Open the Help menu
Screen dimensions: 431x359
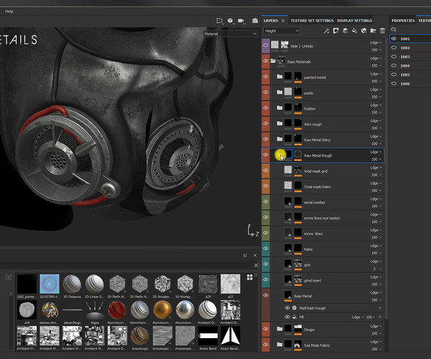pos(9,11)
